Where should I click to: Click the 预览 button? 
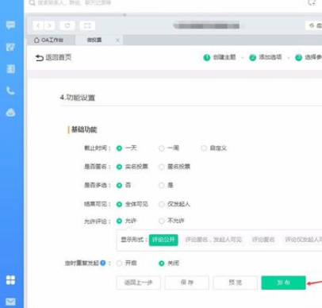pyautogui.click(x=236, y=283)
